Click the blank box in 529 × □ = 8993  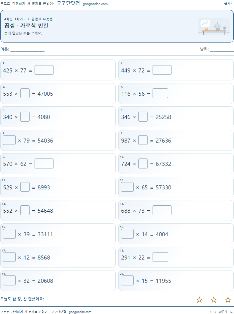(x=25, y=187)
